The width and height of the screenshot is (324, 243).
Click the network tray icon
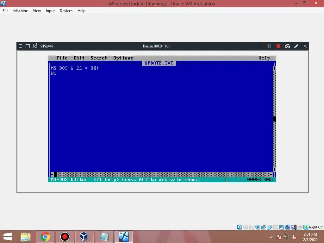pyautogui.click(x=287, y=237)
